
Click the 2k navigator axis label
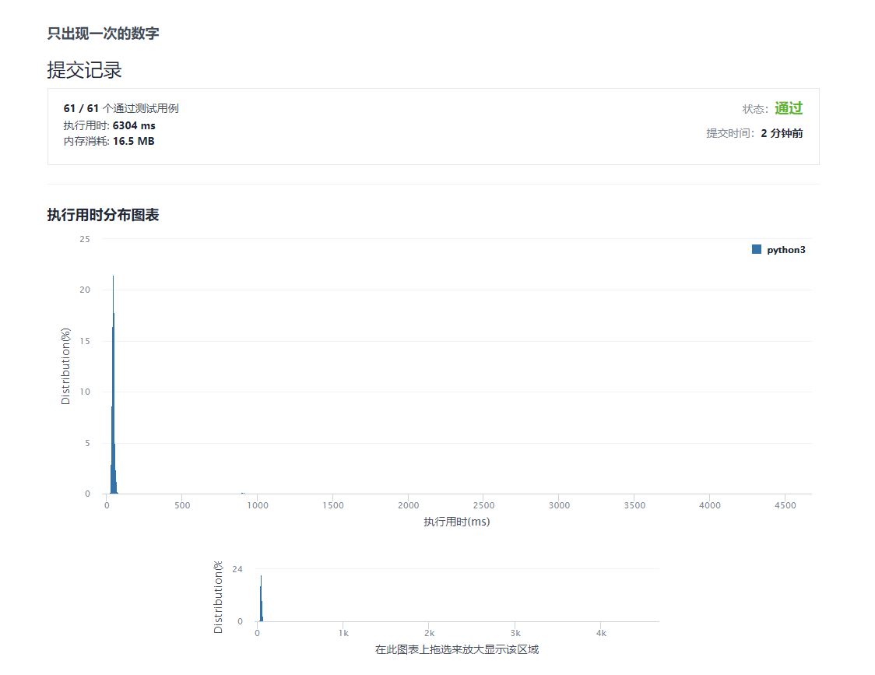(429, 633)
